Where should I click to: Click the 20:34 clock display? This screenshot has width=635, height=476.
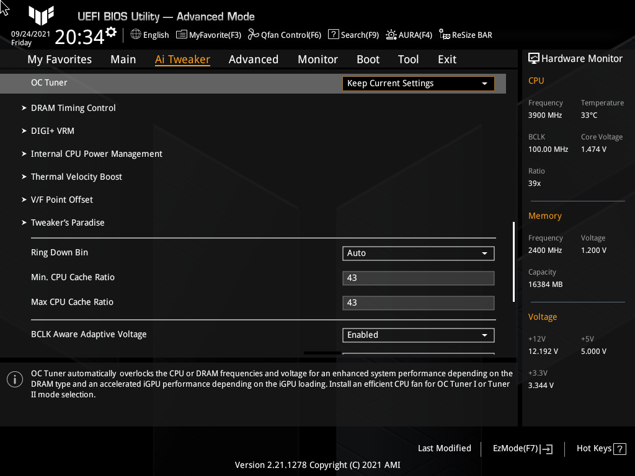[x=80, y=37]
